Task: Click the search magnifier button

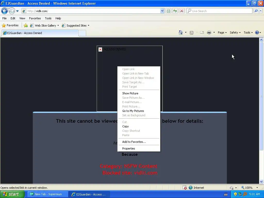Action: tap(256, 11)
